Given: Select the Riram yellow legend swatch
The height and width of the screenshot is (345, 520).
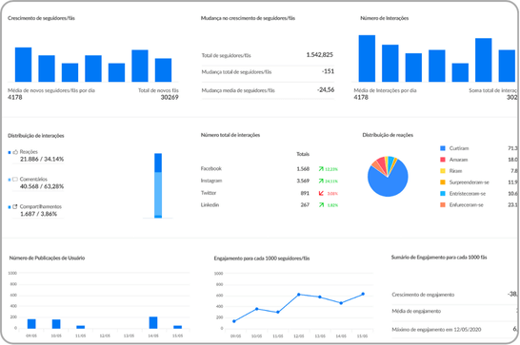Looking at the screenshot, I should [x=443, y=171].
